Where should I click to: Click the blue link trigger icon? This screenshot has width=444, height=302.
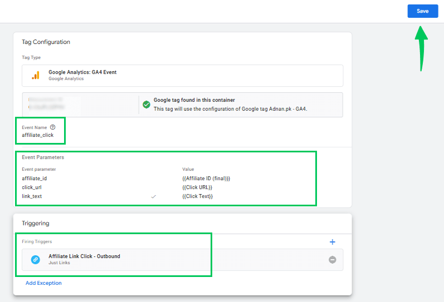point(36,259)
